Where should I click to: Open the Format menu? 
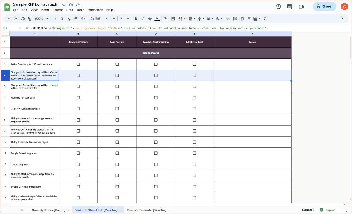pyautogui.click(x=58, y=10)
